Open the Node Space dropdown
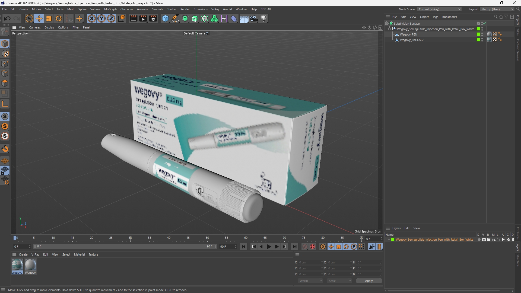Image resolution: width=521 pixels, height=293 pixels. pos(439,9)
